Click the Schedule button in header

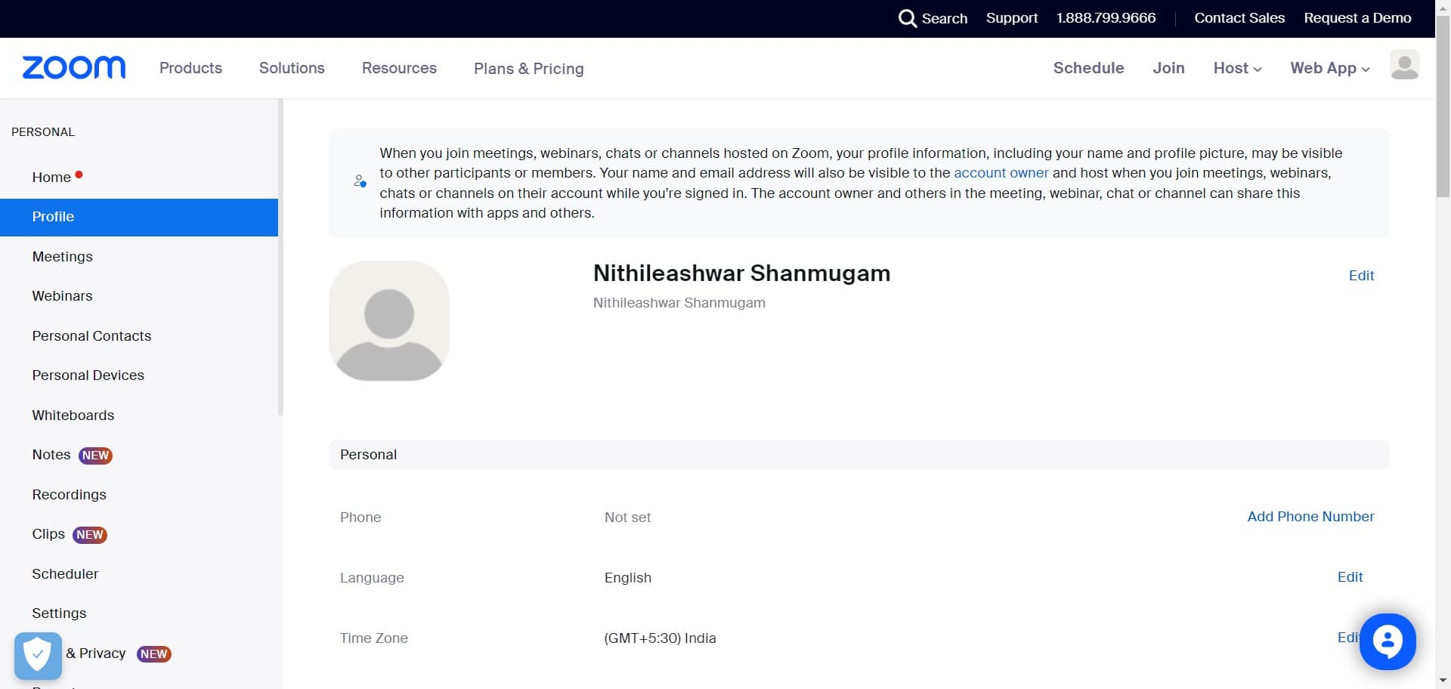(x=1088, y=68)
